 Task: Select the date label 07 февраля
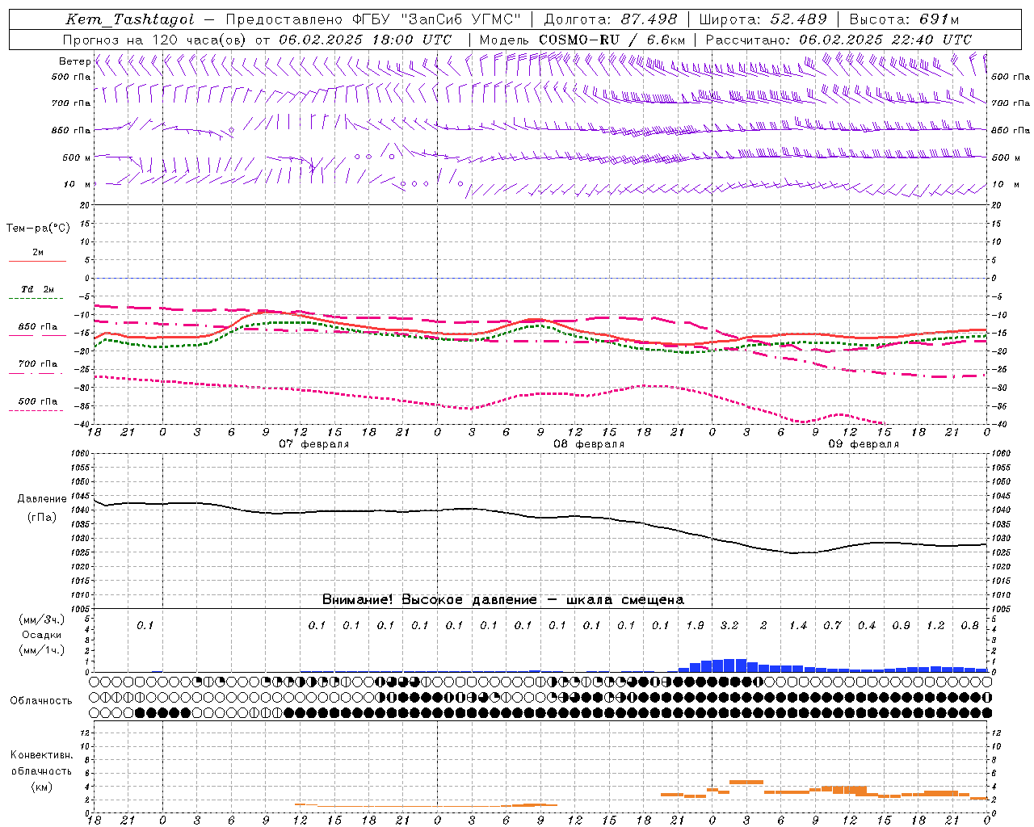coord(314,444)
